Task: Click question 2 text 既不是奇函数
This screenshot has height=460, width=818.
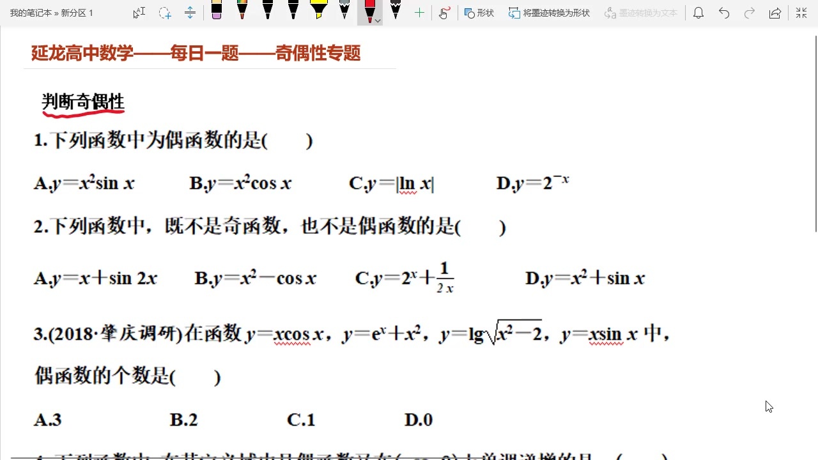Action: (222, 226)
